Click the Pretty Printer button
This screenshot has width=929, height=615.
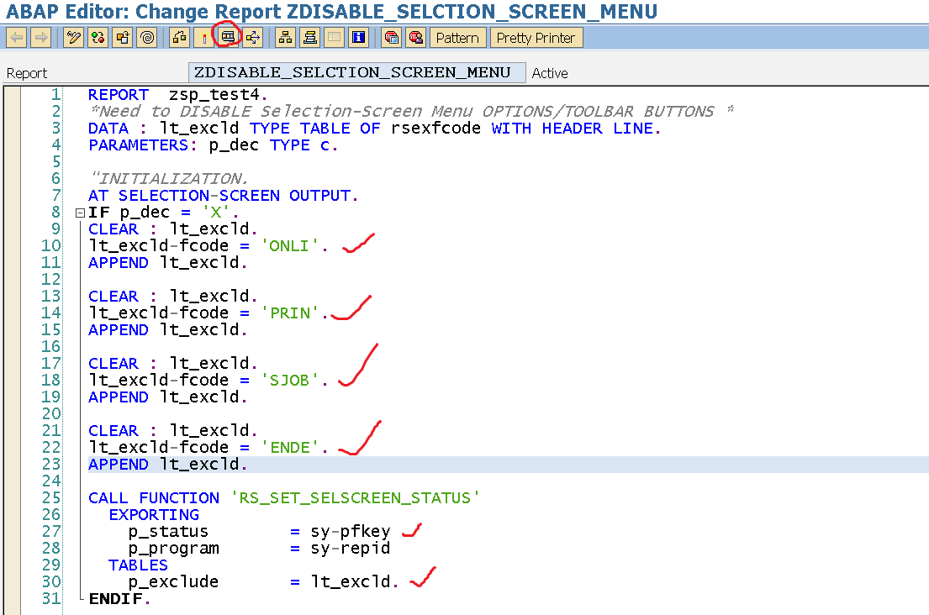[536, 37]
